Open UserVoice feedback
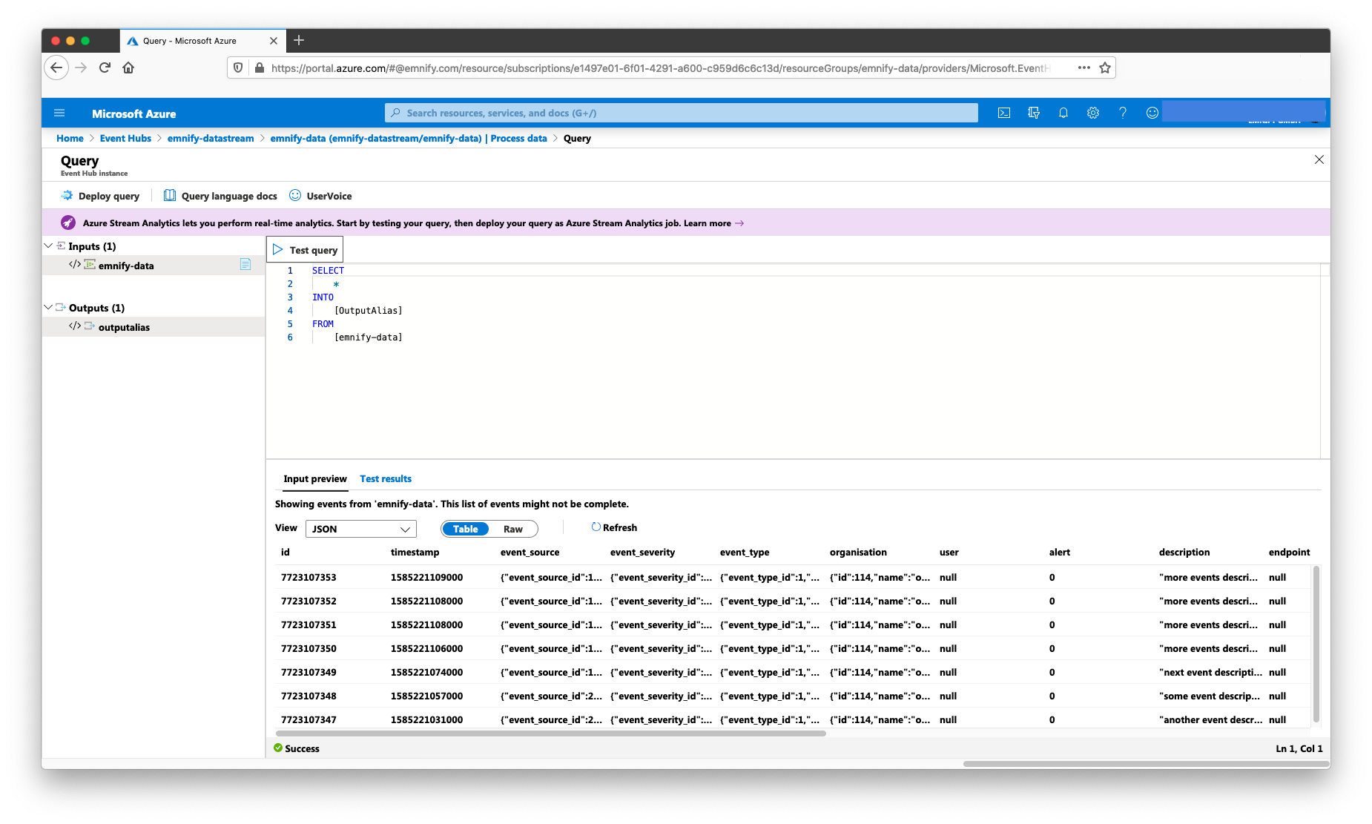 tap(320, 196)
